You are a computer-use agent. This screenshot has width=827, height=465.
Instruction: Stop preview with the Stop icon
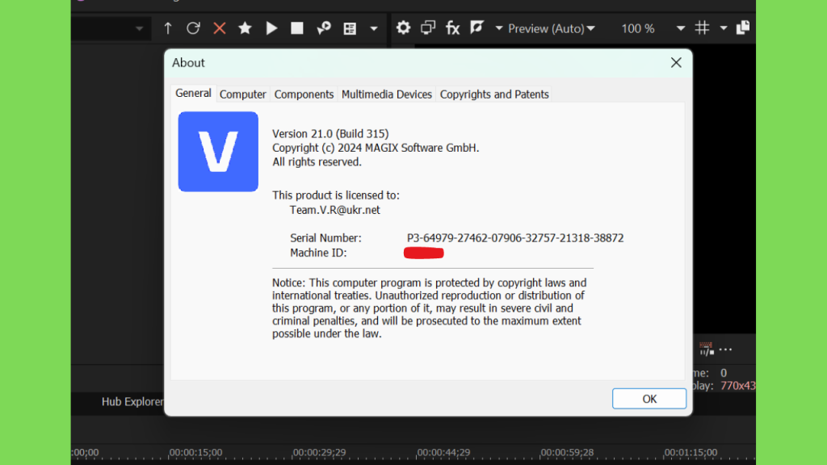pyautogui.click(x=297, y=28)
